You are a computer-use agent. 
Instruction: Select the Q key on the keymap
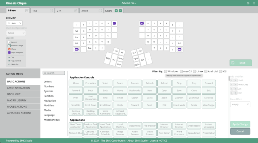83,31
